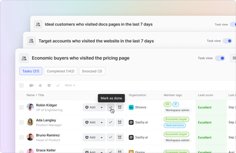Click Workspace admin tag on Bruno Ramirez

177,140
